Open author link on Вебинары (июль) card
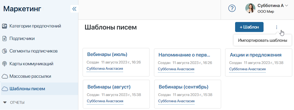This screenshot has width=294, height=110. pyautogui.click(x=105, y=69)
